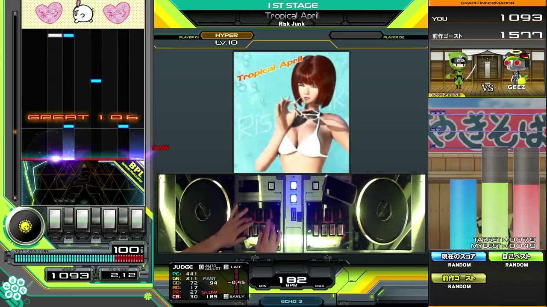Click the PG 441 judge count
Viewport: 547px width, 307px height.
(185, 274)
